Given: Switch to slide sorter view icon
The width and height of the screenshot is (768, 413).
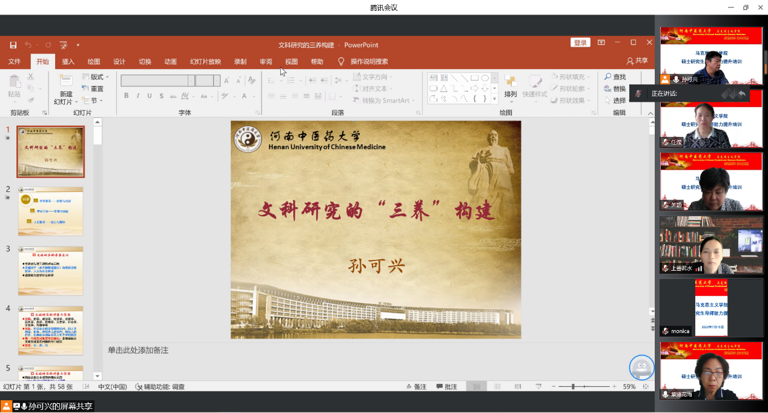Looking at the screenshot, I should click(497, 386).
